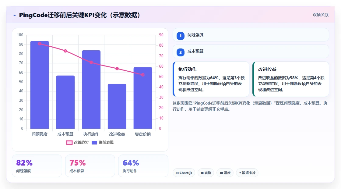Image resolution: width=341 pixels, height=189 pixels.
Task: Click the trend line point above 改进收益
Action: (x=117, y=69)
